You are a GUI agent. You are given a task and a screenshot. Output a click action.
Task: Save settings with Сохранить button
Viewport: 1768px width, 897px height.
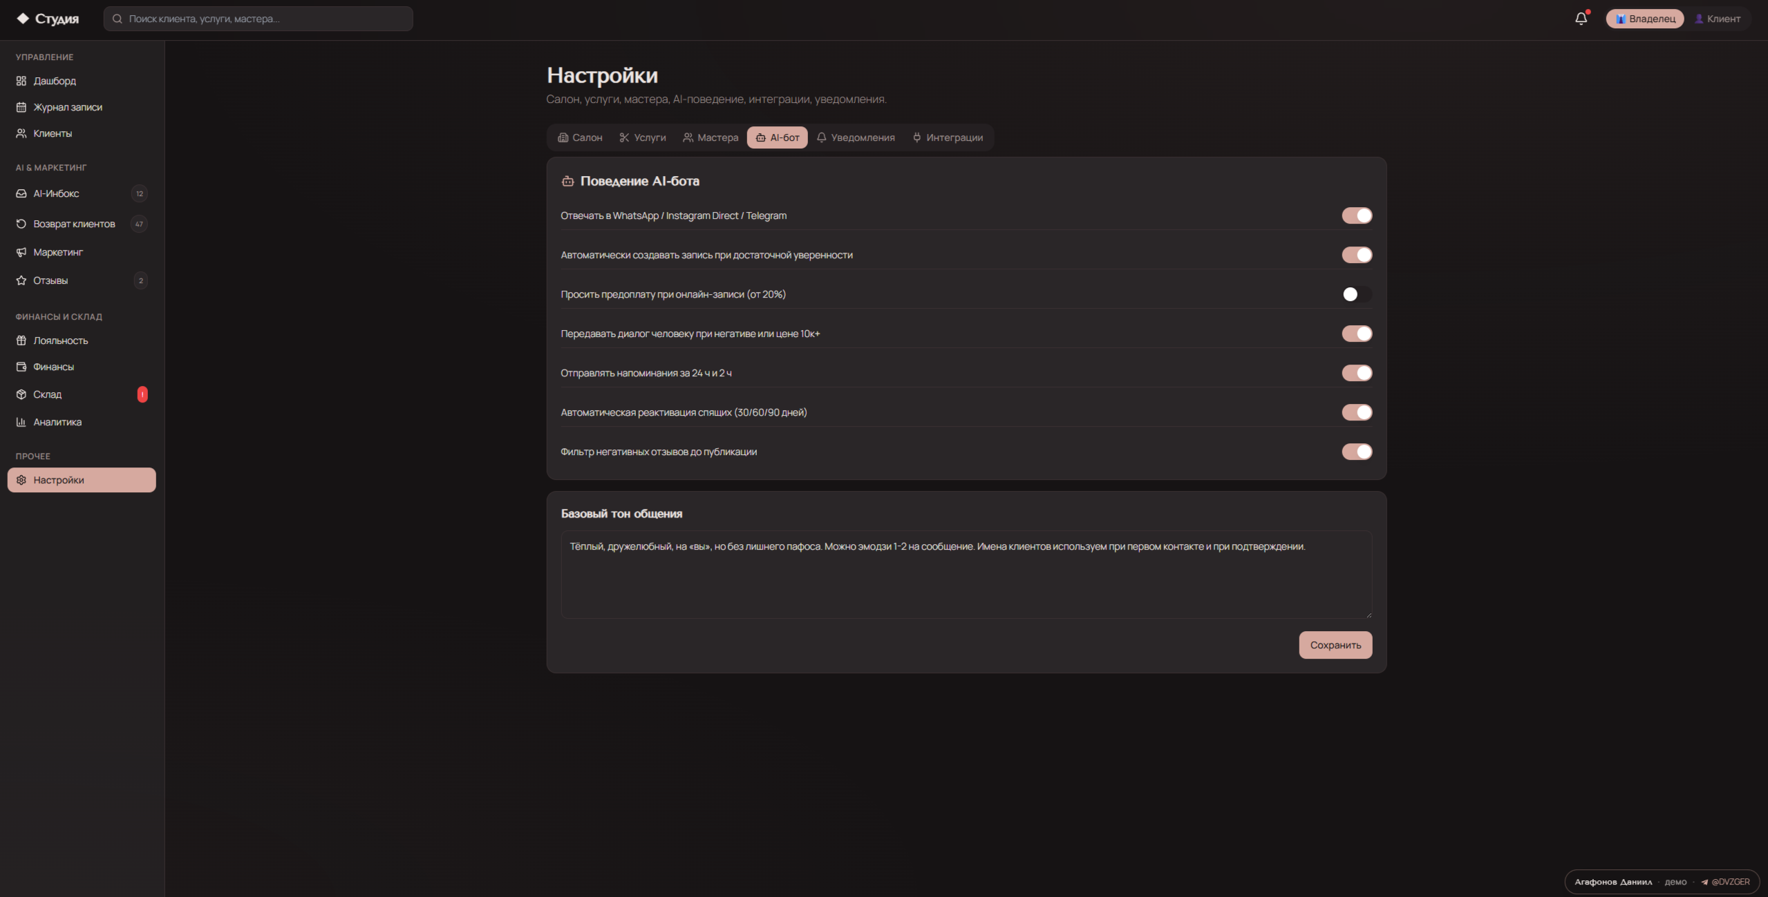(x=1335, y=645)
